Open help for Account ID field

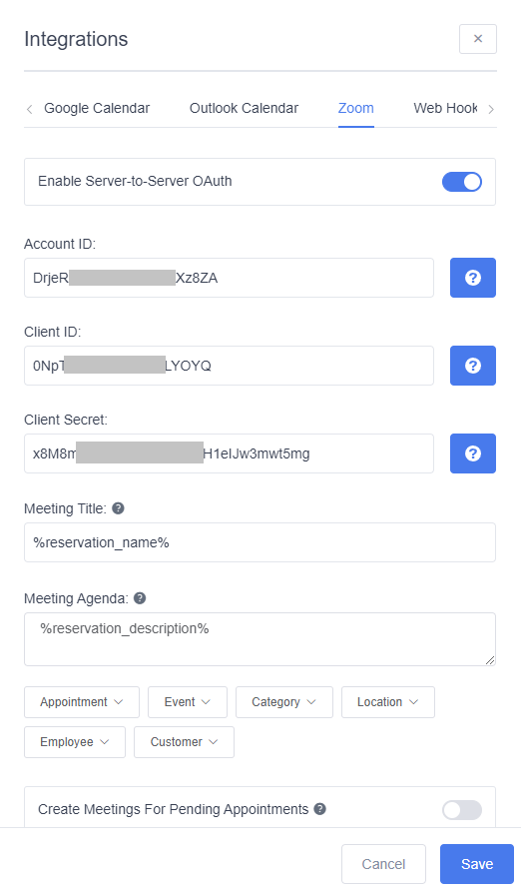(472, 278)
